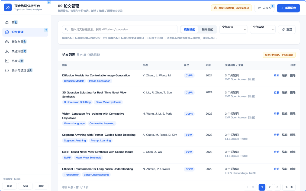The width and height of the screenshot is (306, 191).
Task: Click the chart icon beside 热度走势
Action: [7, 61]
